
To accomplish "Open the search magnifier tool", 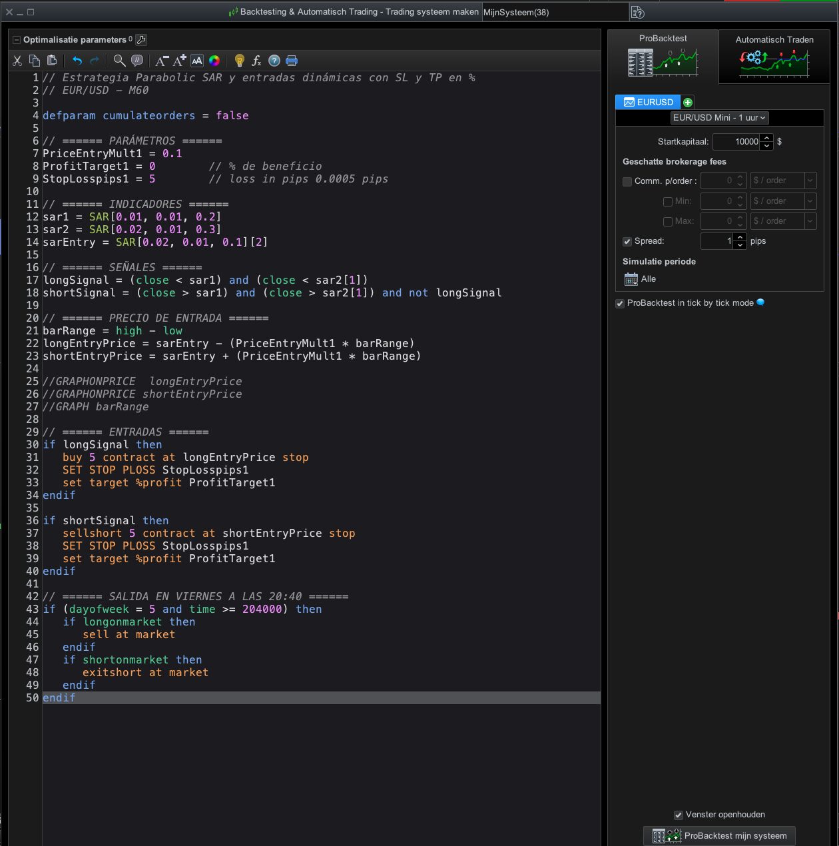I will (119, 61).
